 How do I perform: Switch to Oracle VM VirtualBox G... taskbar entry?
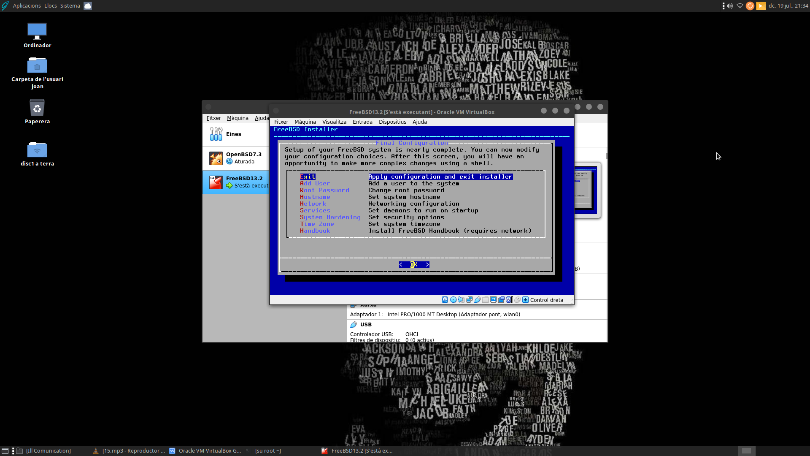point(205,451)
